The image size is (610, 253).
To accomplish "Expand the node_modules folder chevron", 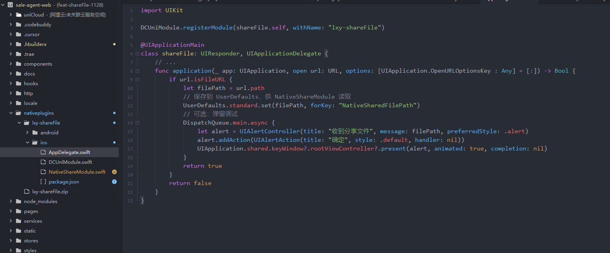I will (x=11, y=202).
